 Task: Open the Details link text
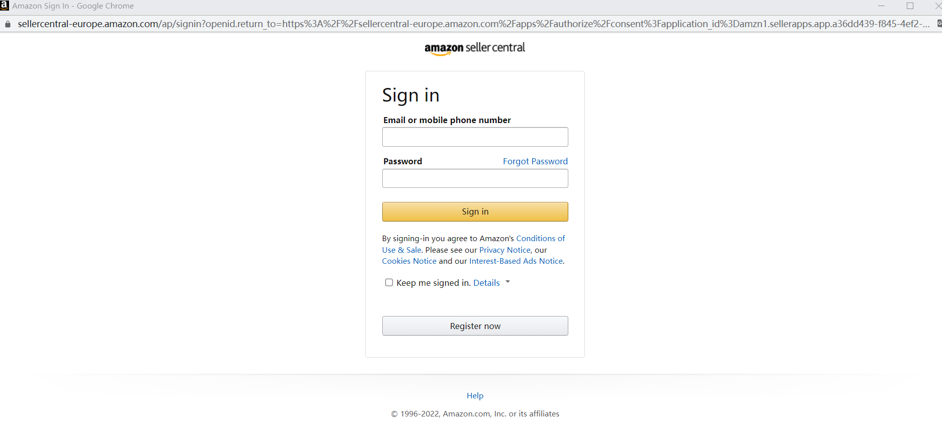click(486, 283)
